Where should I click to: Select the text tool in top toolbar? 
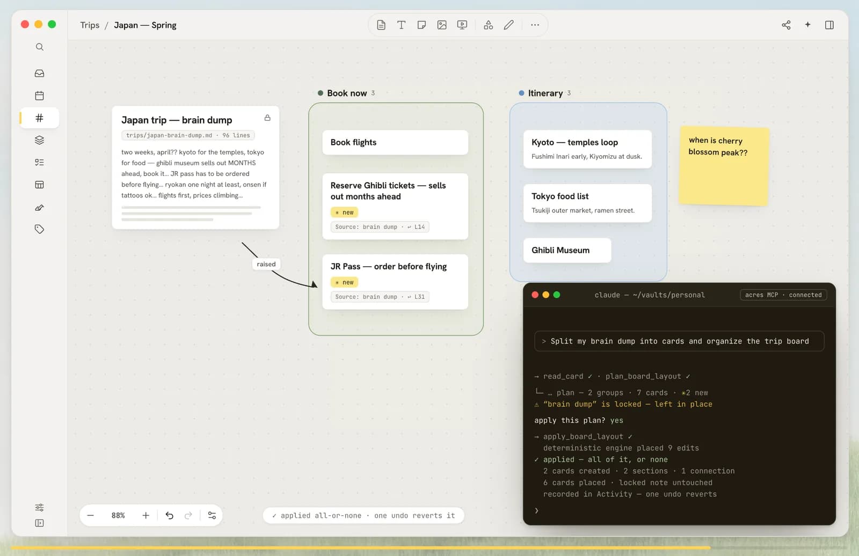tap(401, 25)
